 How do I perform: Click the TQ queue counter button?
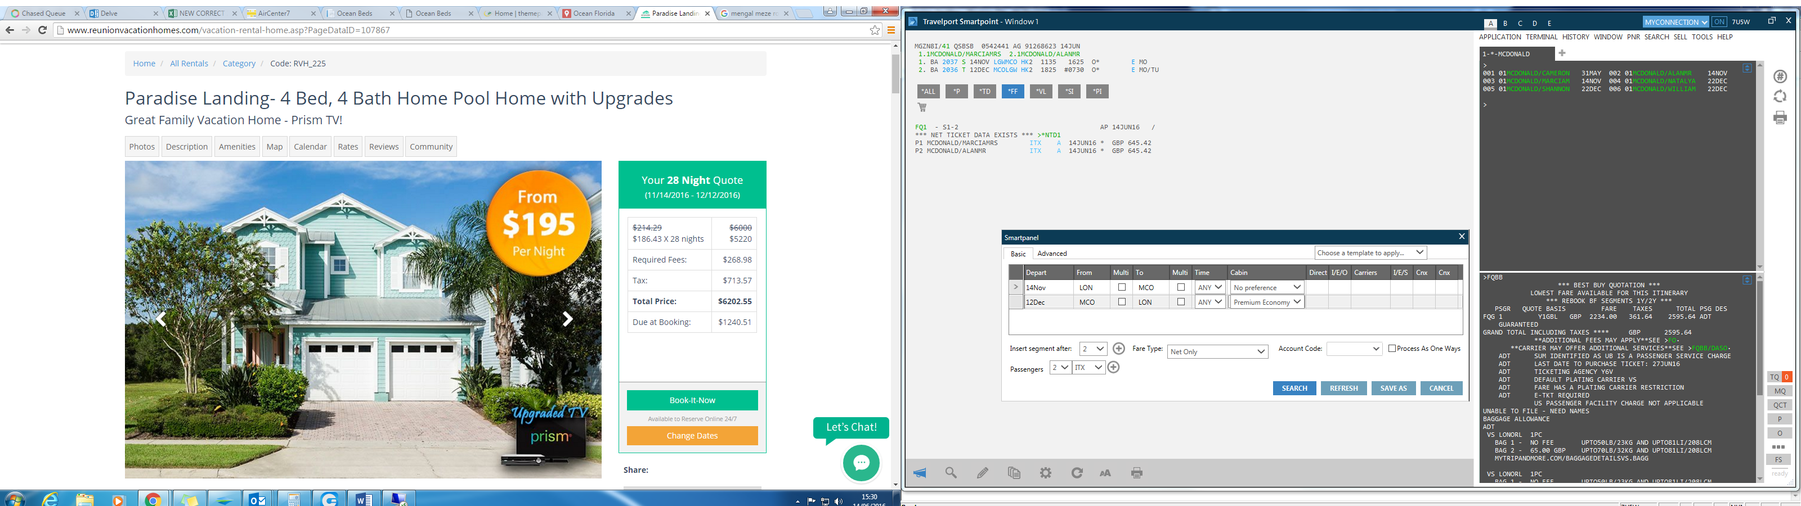click(1779, 377)
